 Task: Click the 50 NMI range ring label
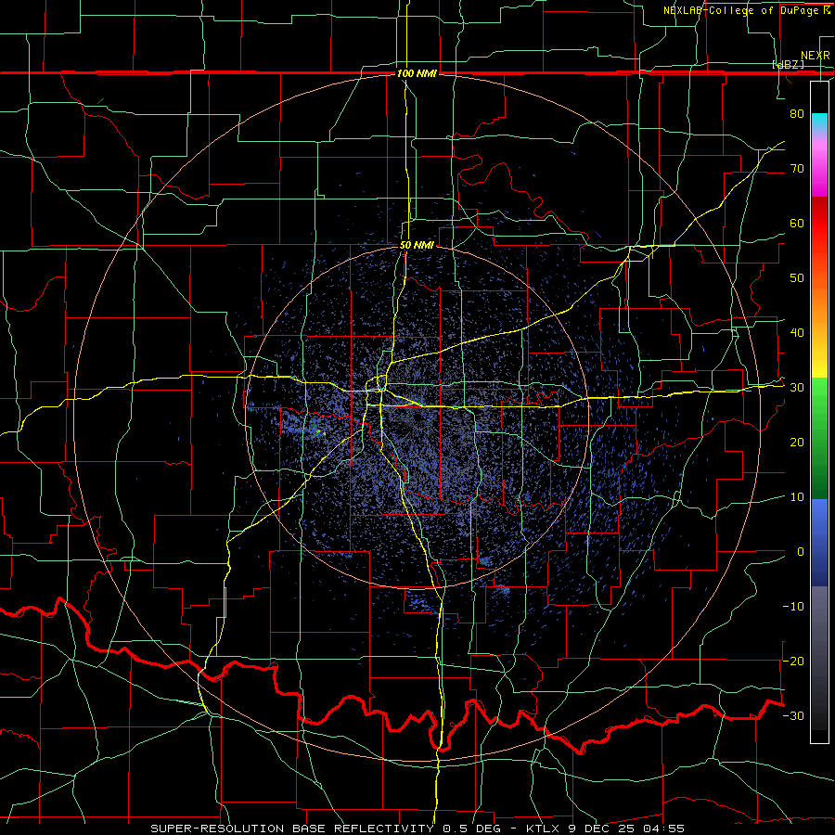(417, 245)
